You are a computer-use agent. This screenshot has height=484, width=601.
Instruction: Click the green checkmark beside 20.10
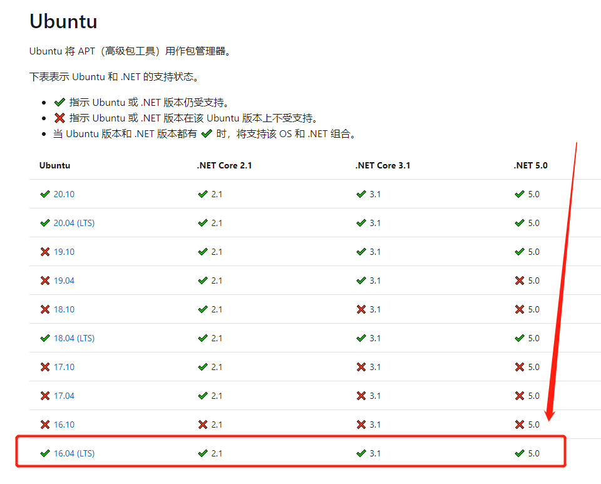click(x=45, y=194)
